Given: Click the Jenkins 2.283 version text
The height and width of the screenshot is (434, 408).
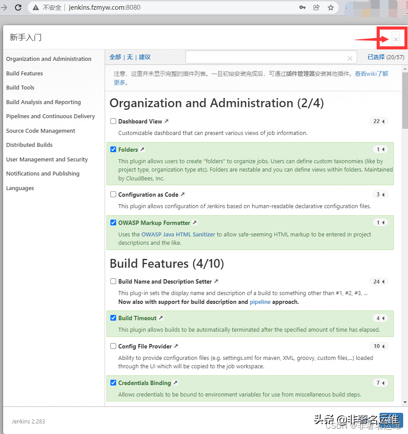Looking at the screenshot, I should [x=28, y=421].
